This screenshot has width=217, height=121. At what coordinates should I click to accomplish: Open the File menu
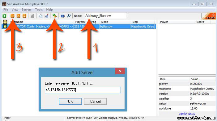[6, 10]
